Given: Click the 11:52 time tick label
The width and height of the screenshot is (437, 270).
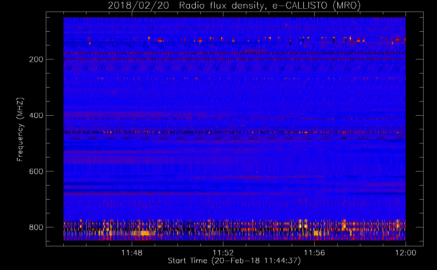Looking at the screenshot, I should coord(223,253).
